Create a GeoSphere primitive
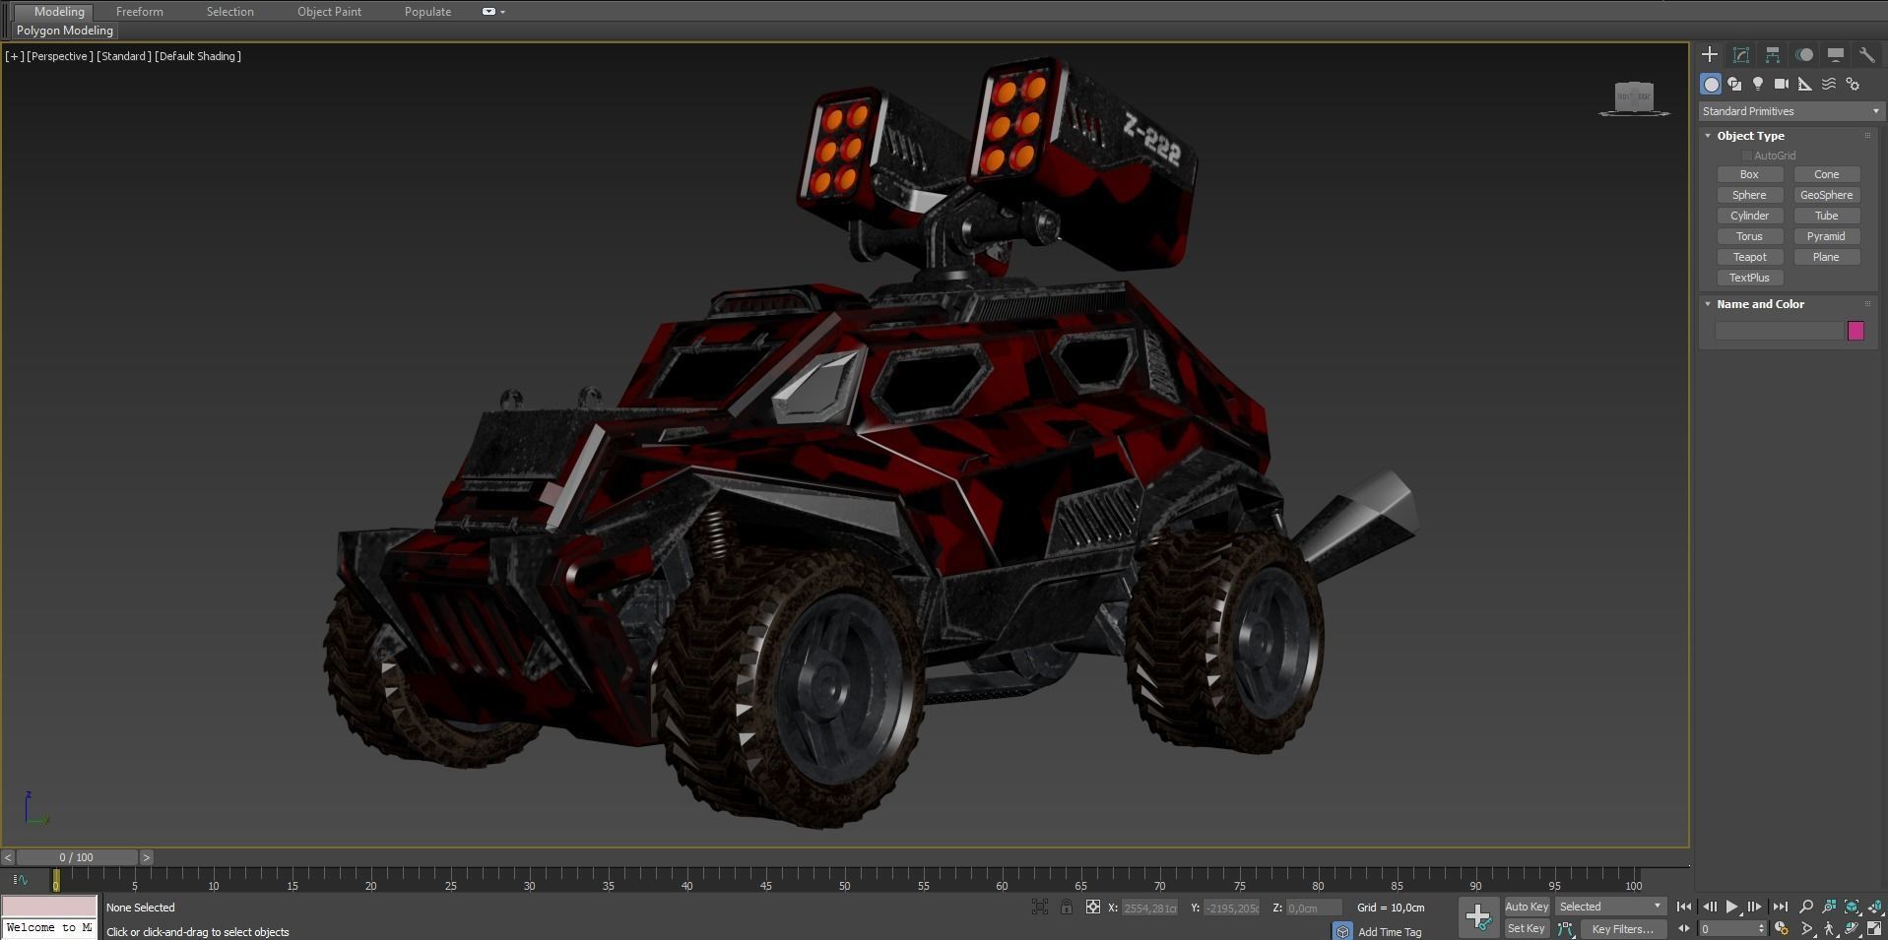The height and width of the screenshot is (940, 1888). [1826, 195]
